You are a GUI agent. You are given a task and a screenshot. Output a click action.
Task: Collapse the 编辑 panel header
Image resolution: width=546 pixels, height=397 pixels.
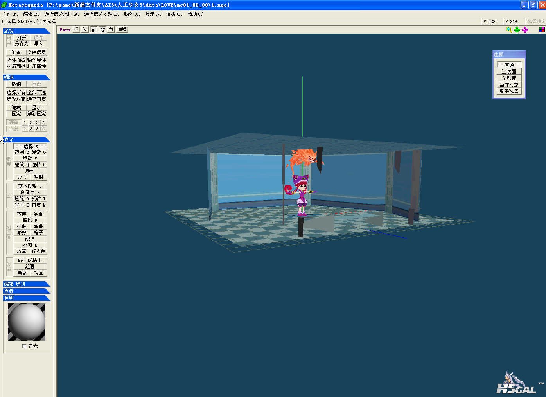click(27, 77)
